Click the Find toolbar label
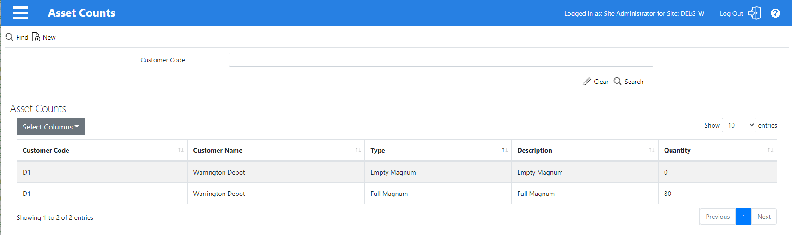792x235 pixels. (x=22, y=38)
